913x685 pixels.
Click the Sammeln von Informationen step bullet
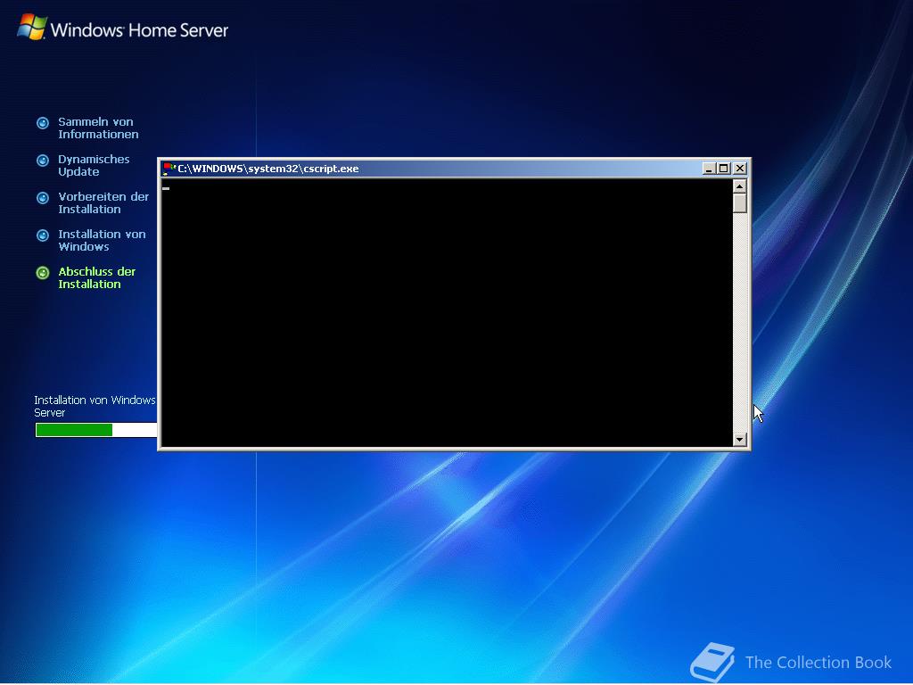click(x=43, y=123)
